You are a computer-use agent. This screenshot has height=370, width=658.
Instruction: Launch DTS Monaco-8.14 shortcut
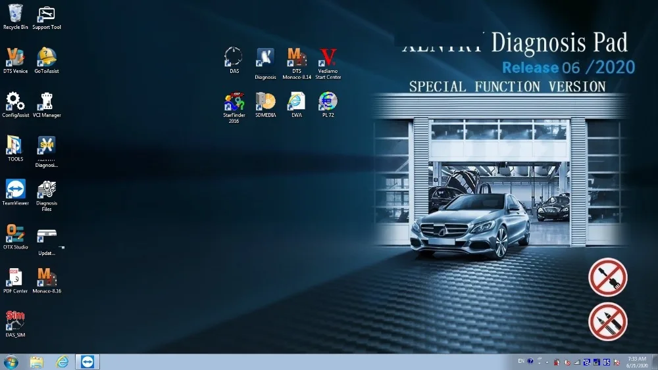pyautogui.click(x=297, y=64)
